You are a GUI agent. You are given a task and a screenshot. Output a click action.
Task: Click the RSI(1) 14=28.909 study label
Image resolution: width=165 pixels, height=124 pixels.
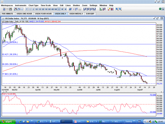click(9, 94)
